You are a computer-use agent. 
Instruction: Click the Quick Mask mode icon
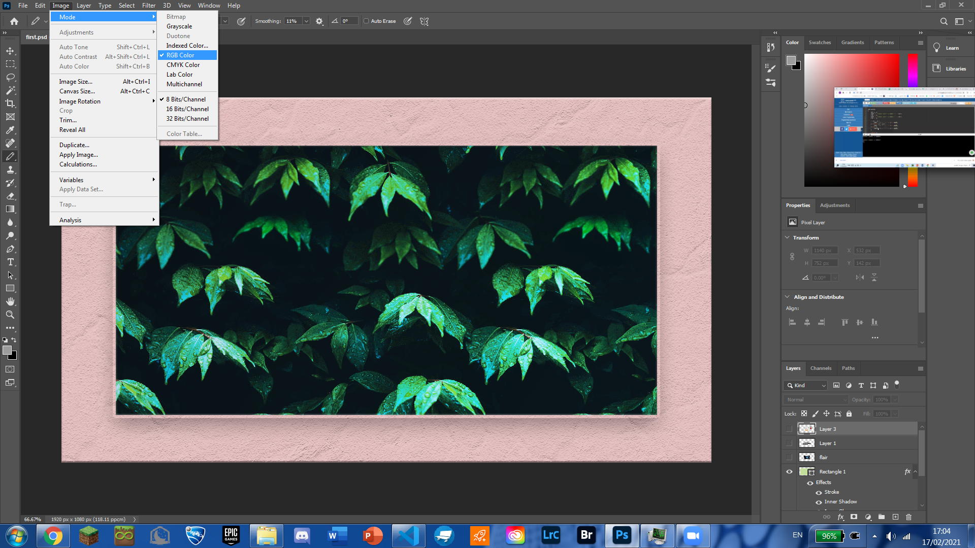tap(10, 367)
